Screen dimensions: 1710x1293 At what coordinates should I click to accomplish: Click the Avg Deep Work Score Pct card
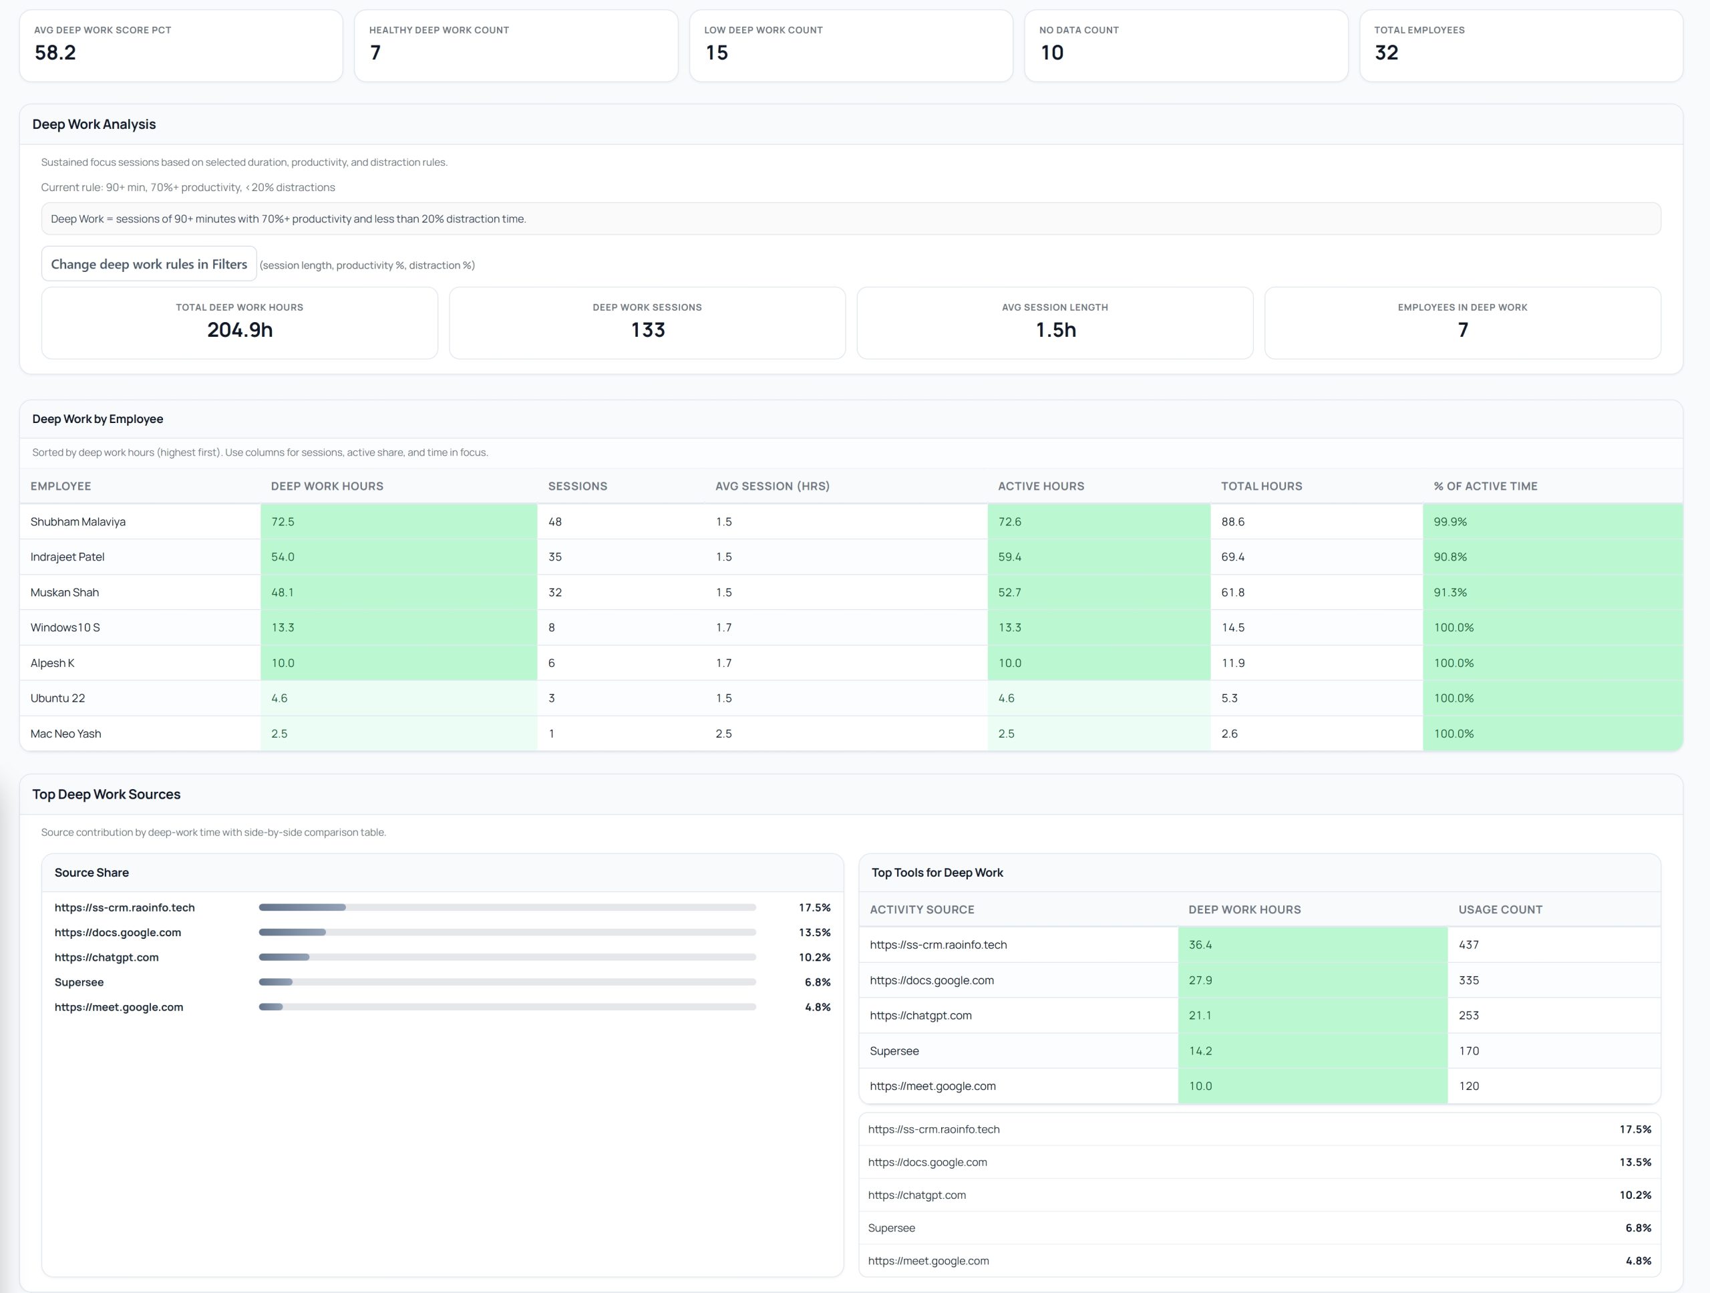pos(181,45)
